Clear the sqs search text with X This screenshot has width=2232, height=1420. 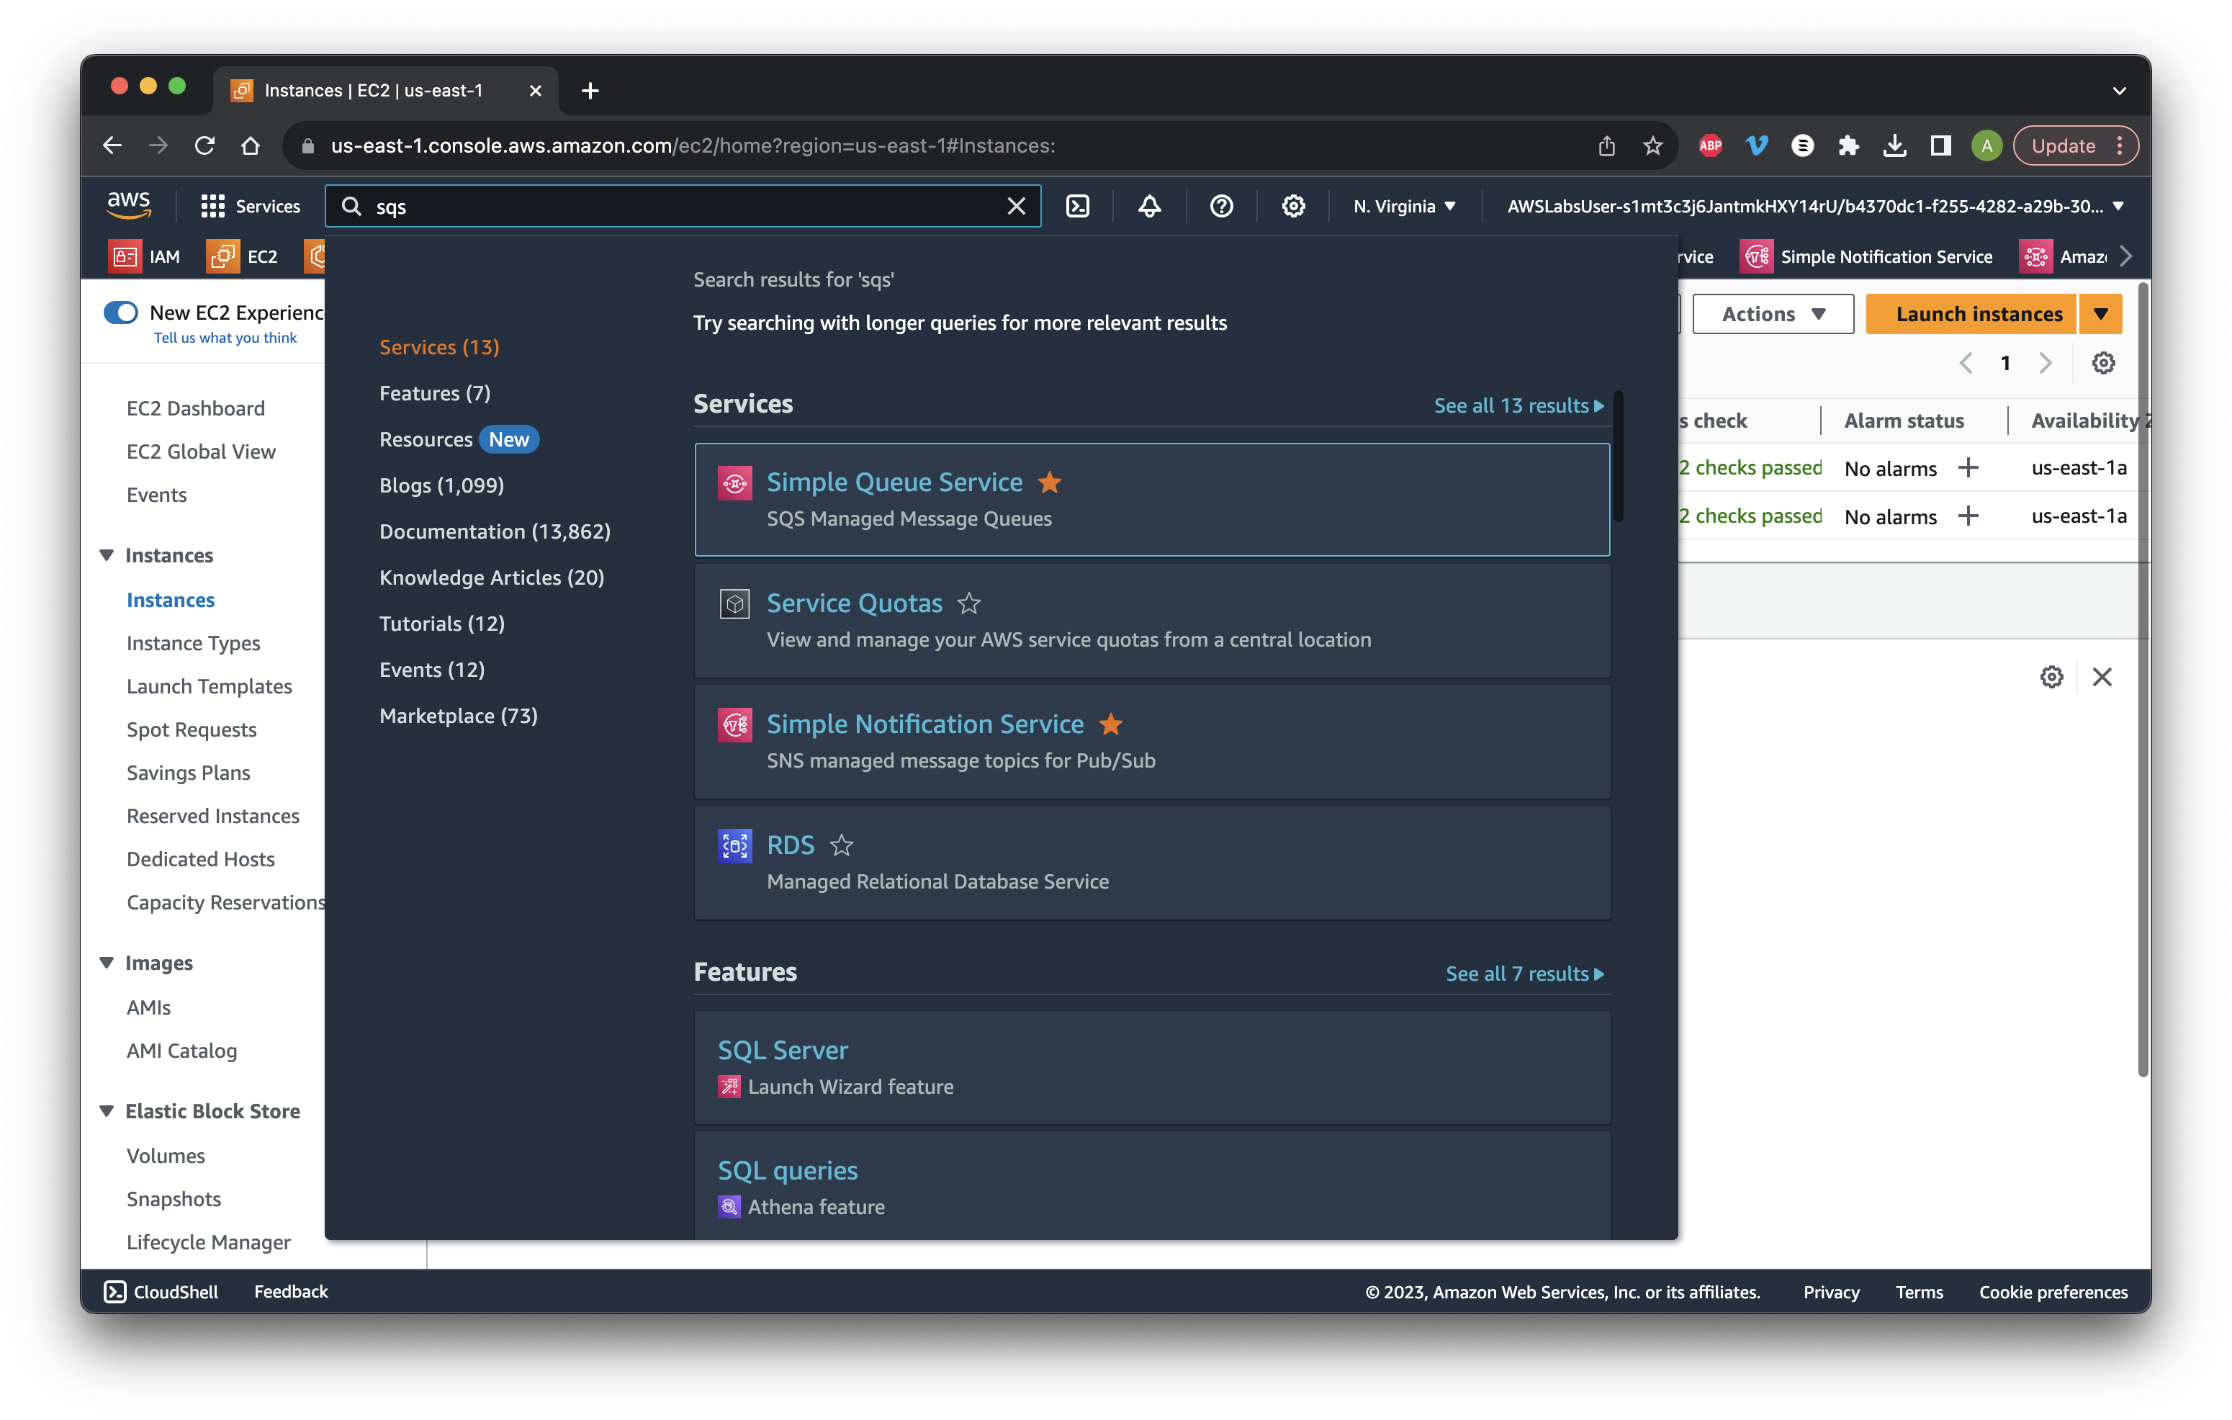1016,206
